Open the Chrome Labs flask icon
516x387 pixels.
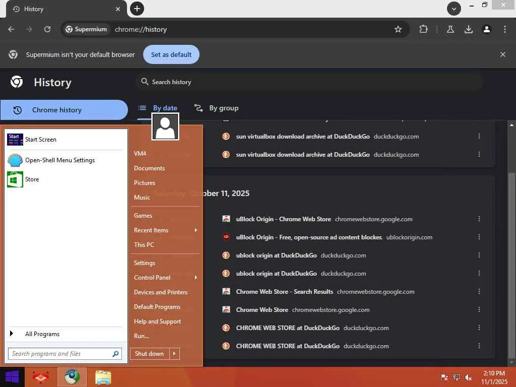click(x=450, y=29)
